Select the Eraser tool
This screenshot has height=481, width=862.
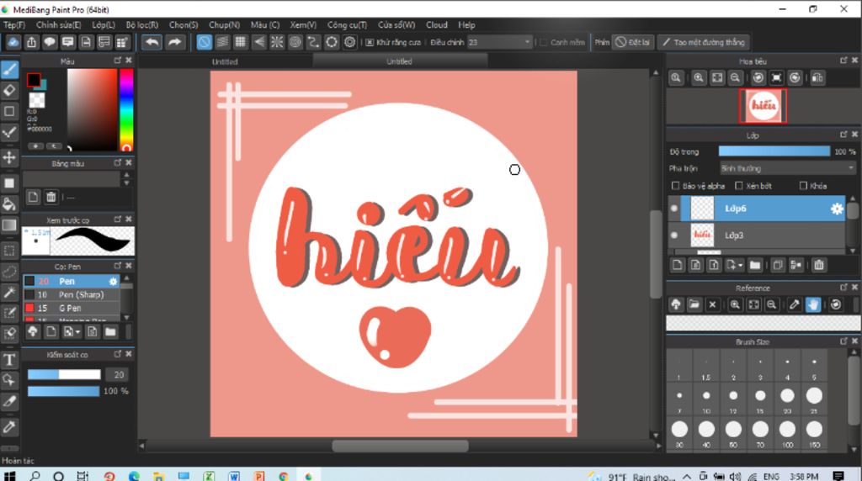[x=9, y=91]
